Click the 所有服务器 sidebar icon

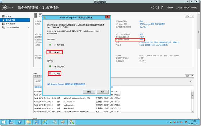[3, 24]
